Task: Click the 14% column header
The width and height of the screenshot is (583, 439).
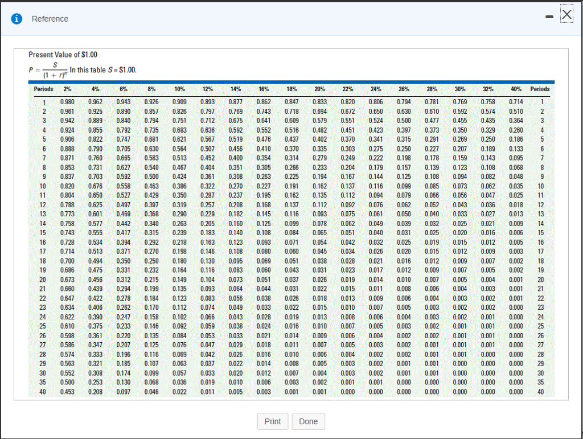Action: 236,89
